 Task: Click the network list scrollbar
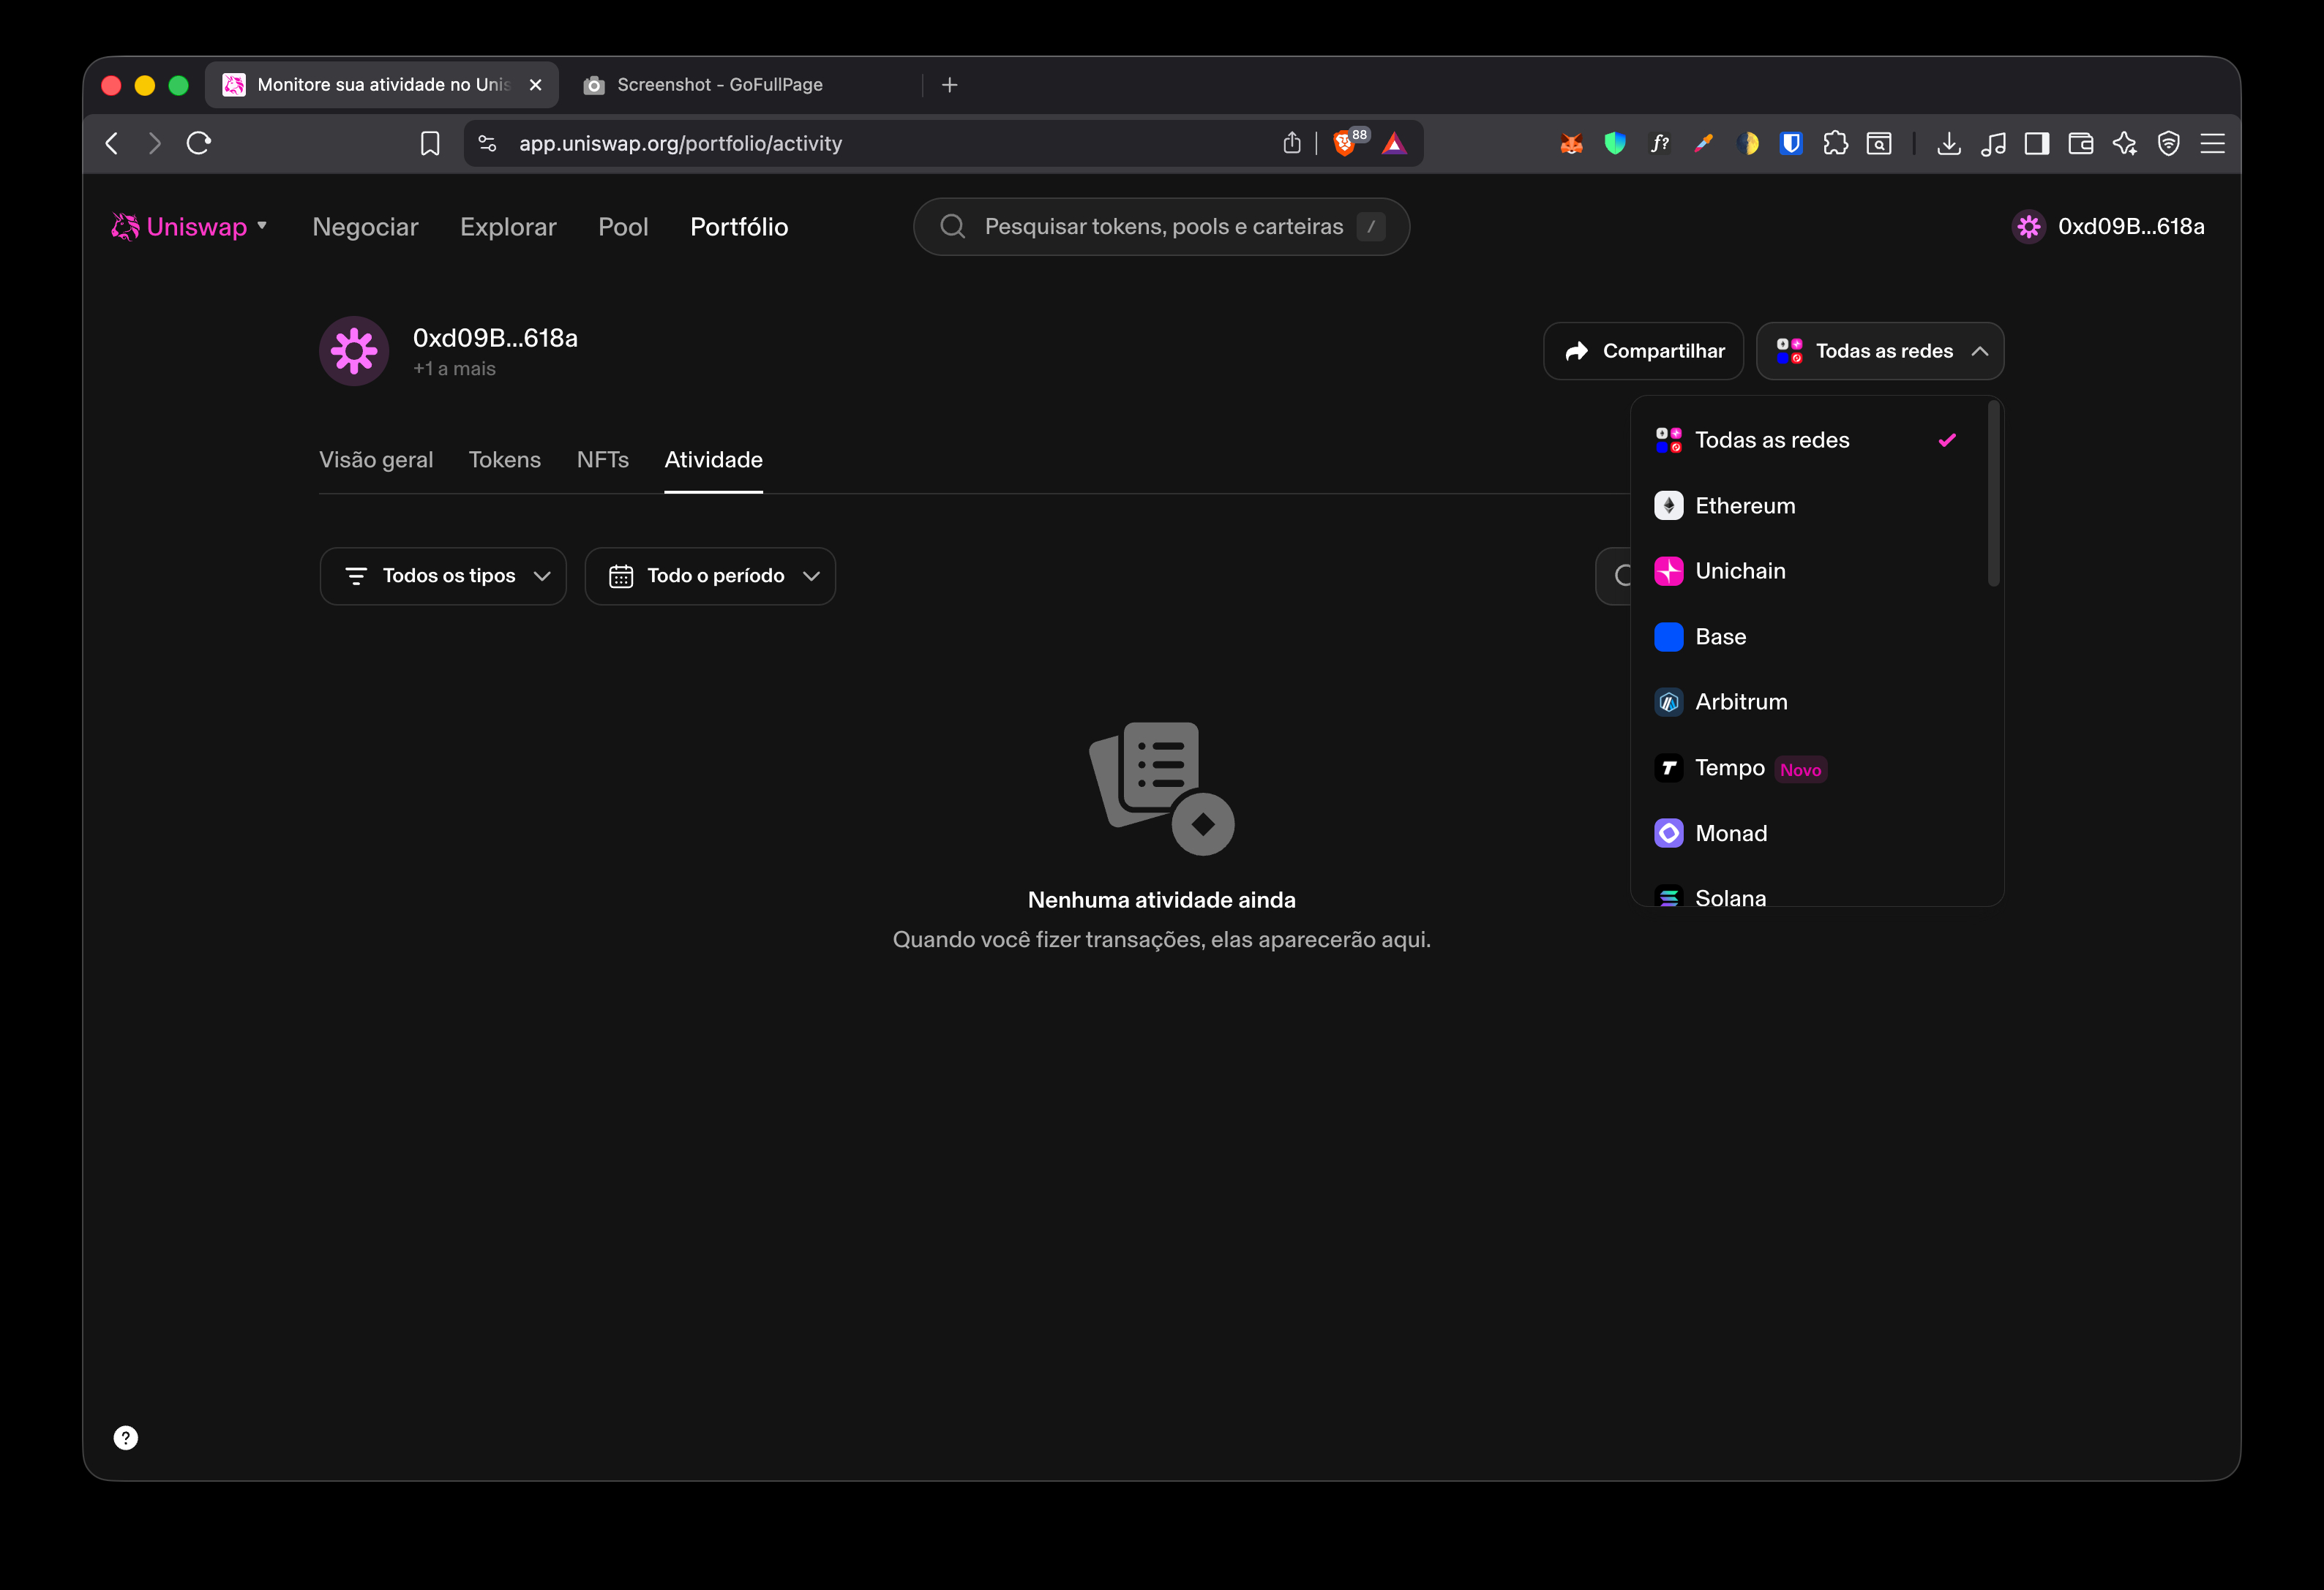point(1994,494)
